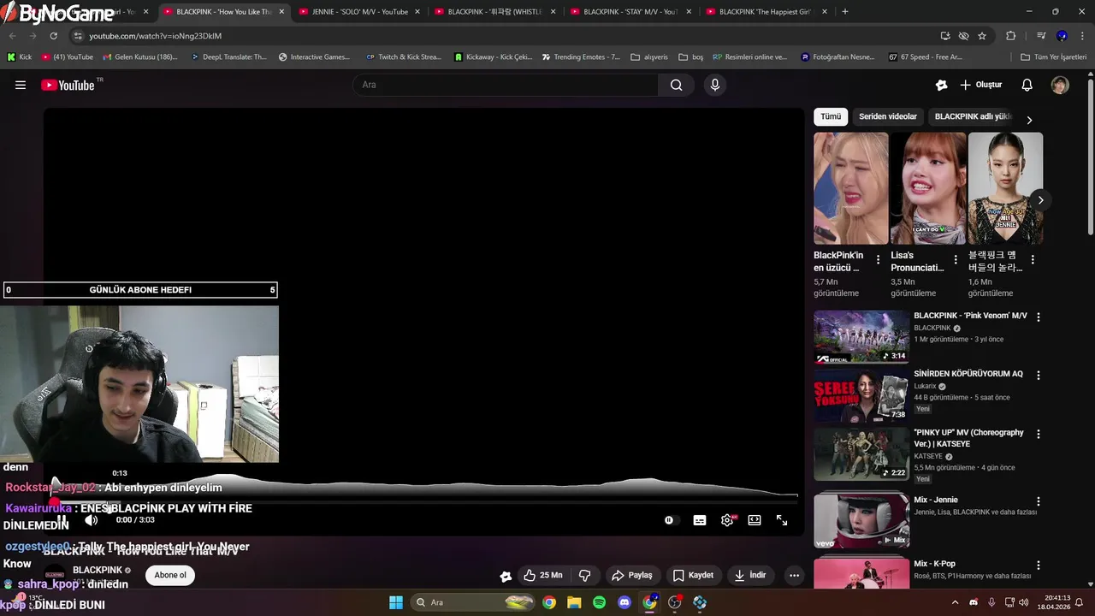Image resolution: width=1095 pixels, height=616 pixels.
Task: Select the Seriden videolar filter chip
Action: click(888, 116)
